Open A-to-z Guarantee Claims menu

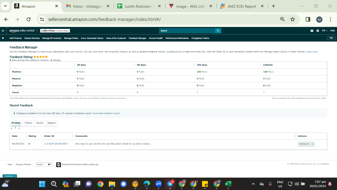(x=92, y=38)
